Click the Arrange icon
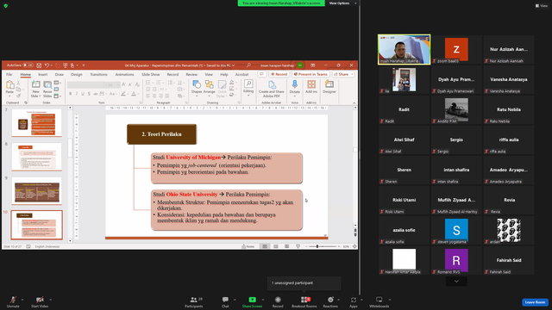This screenshot has height=310, width=552. point(209,84)
